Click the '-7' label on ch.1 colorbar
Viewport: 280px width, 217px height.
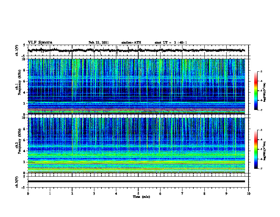(x=261, y=110)
